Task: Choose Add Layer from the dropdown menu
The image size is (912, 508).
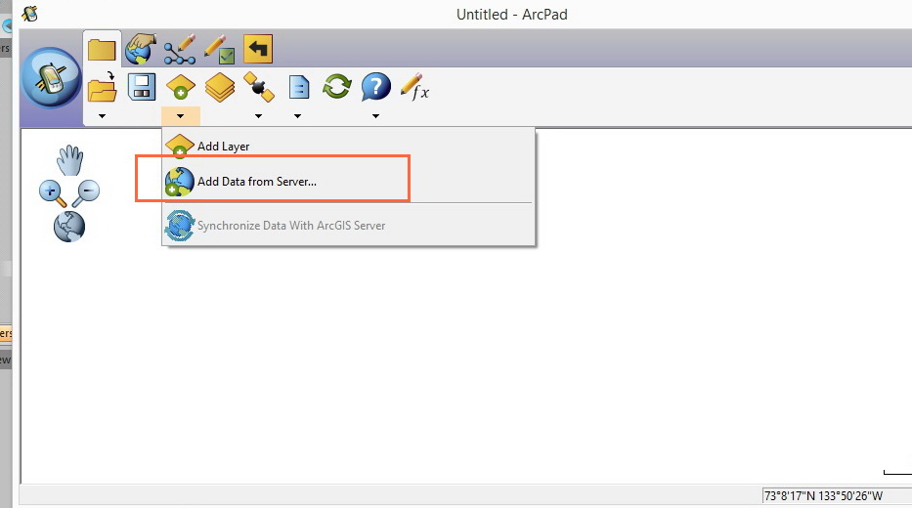Action: point(348,146)
